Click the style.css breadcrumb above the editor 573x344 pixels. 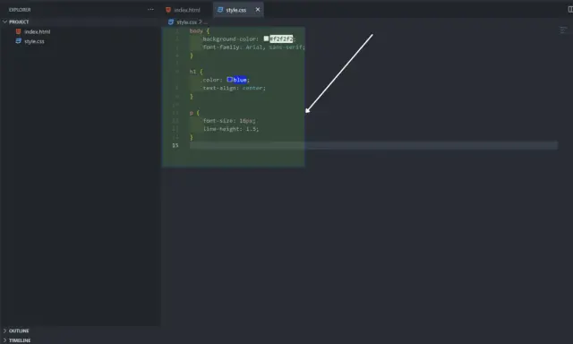pyautogui.click(x=186, y=22)
